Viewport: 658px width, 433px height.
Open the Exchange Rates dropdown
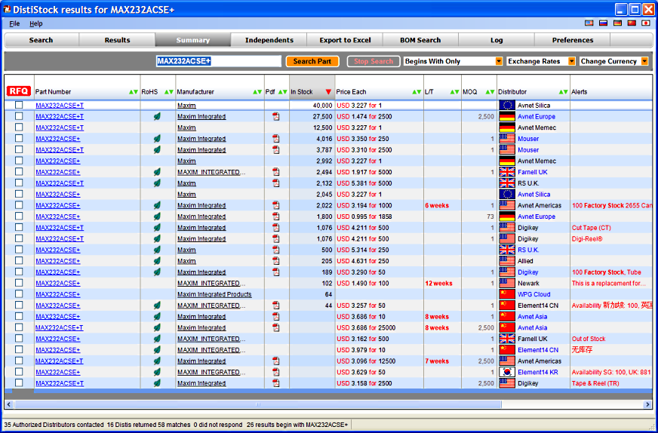point(571,61)
